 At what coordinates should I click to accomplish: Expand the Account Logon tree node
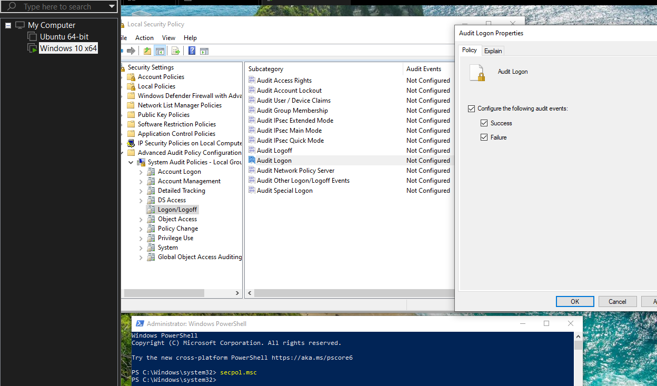pos(141,172)
